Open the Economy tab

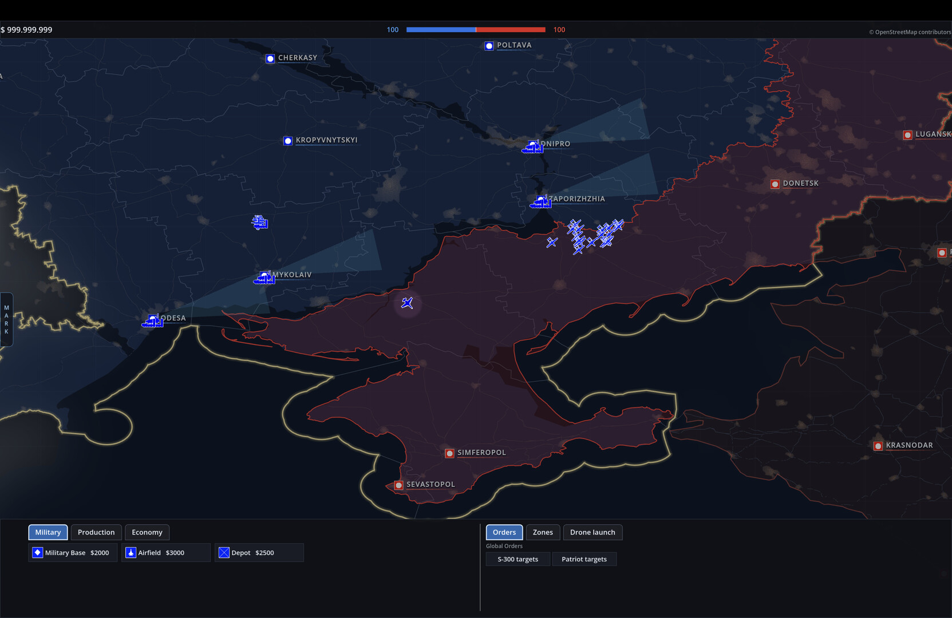(x=147, y=532)
